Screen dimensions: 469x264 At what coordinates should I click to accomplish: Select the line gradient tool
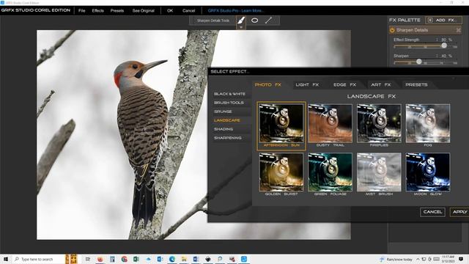268,21
